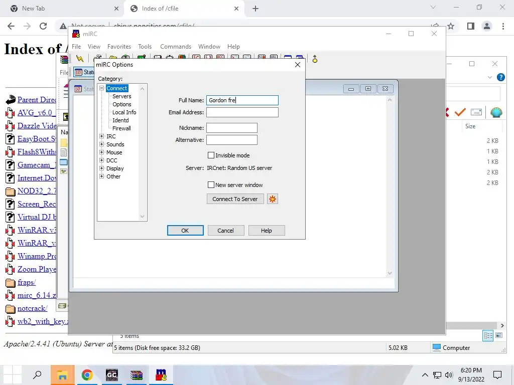
Task: Expand the DCC category
Action: [x=101, y=160]
